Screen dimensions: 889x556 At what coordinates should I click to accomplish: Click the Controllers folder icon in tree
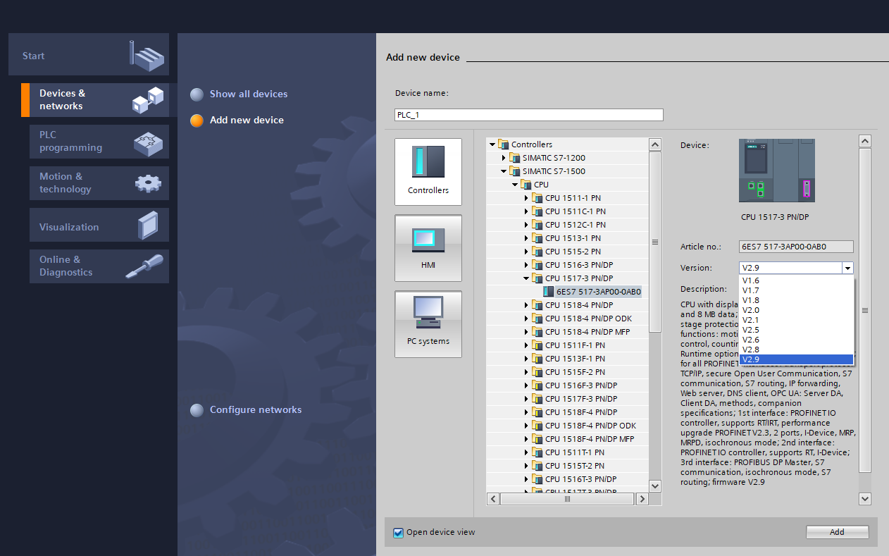(504, 144)
